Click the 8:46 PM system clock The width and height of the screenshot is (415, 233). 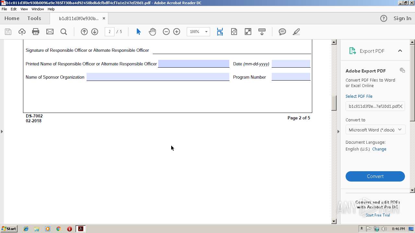point(398,229)
